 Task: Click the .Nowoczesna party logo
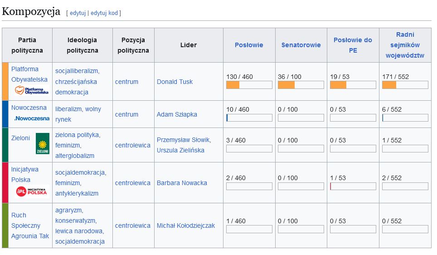coord(31,118)
